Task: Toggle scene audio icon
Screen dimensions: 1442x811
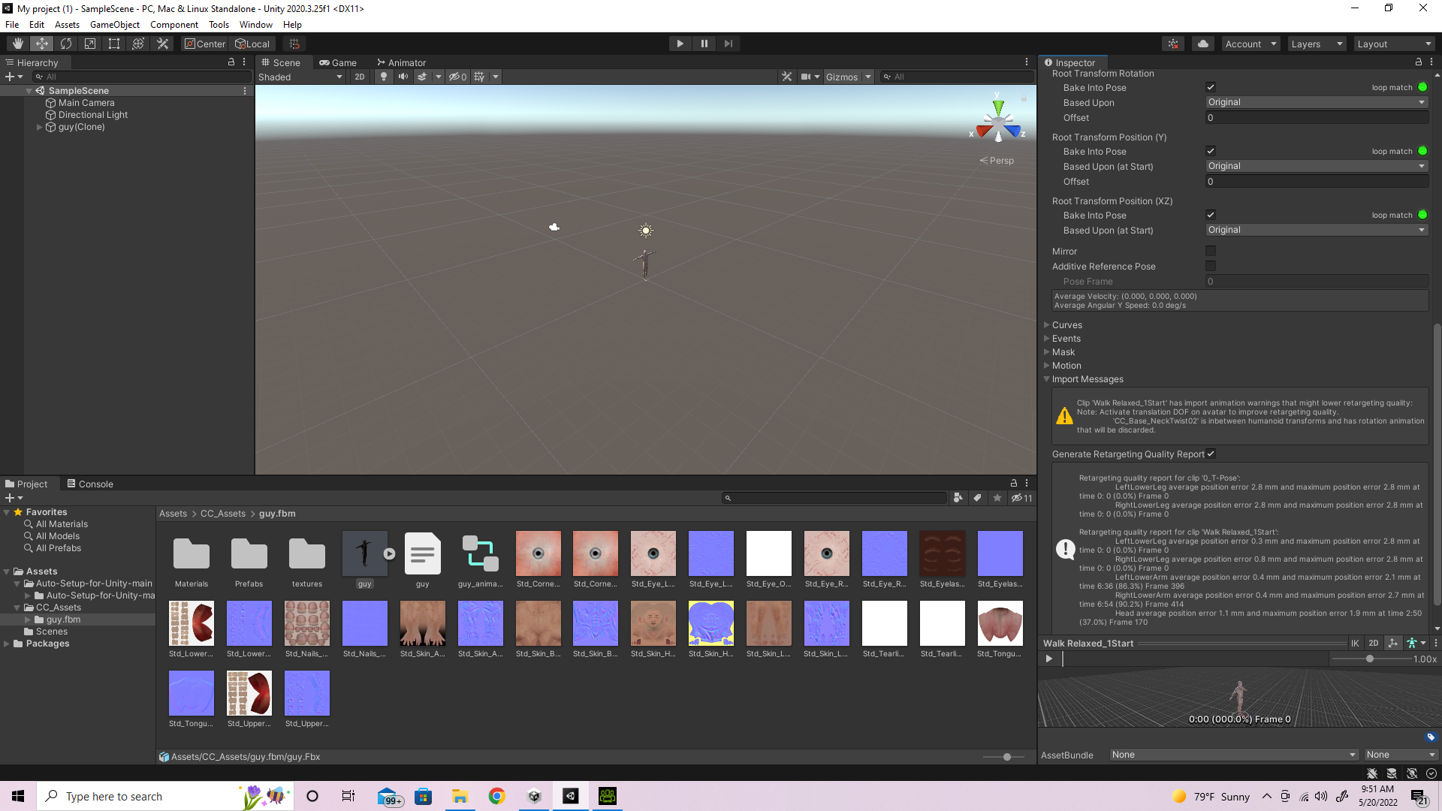Action: (403, 77)
